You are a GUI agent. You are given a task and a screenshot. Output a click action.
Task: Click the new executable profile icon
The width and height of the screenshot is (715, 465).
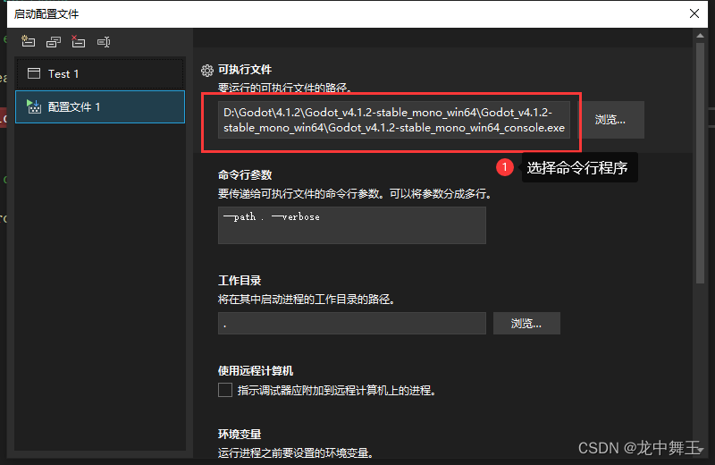(54, 42)
